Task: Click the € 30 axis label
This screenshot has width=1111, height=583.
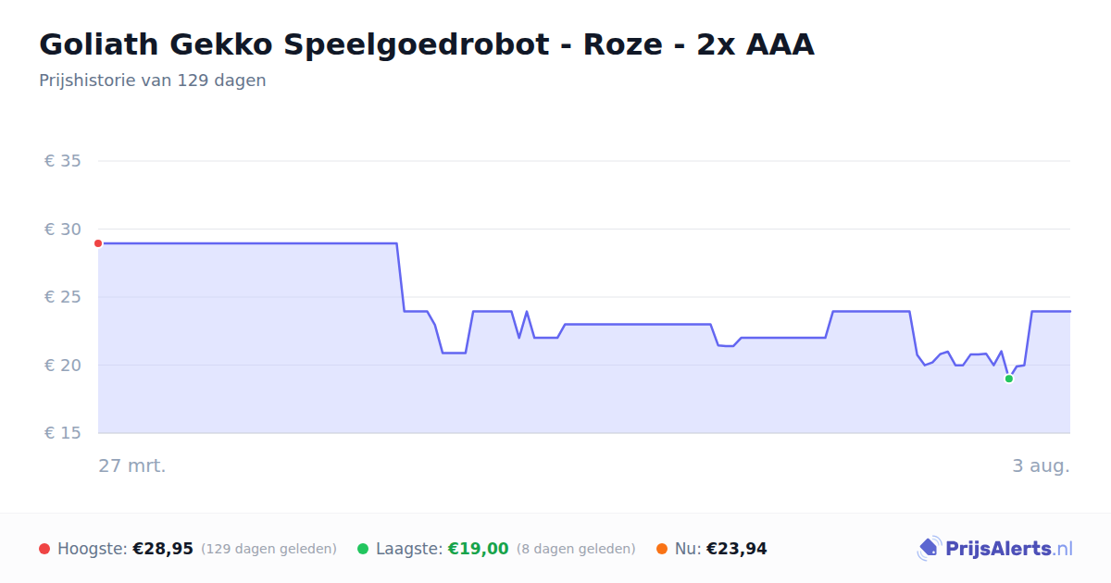Action: (63, 229)
